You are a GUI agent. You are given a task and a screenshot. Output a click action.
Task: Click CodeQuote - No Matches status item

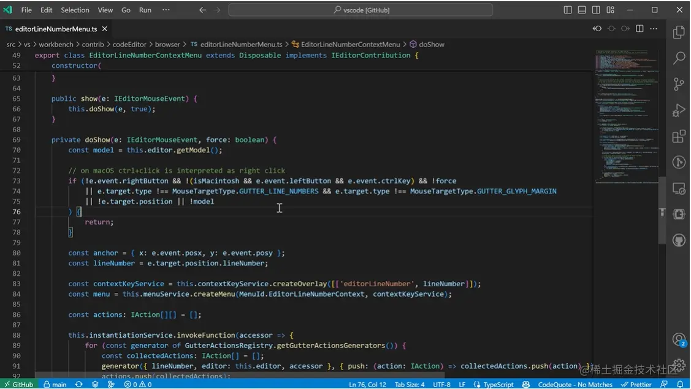pyautogui.click(x=575, y=384)
